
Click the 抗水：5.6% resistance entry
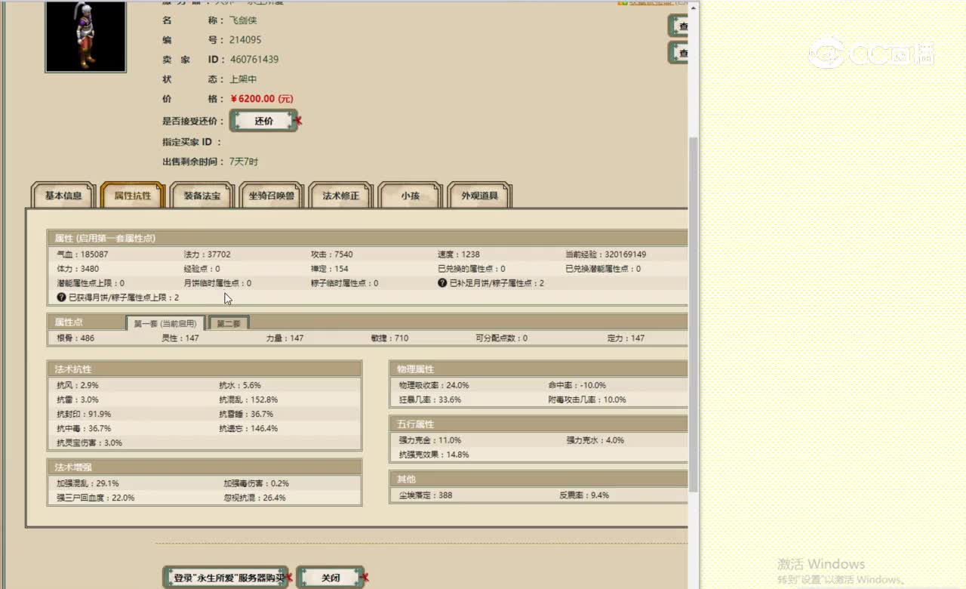240,385
